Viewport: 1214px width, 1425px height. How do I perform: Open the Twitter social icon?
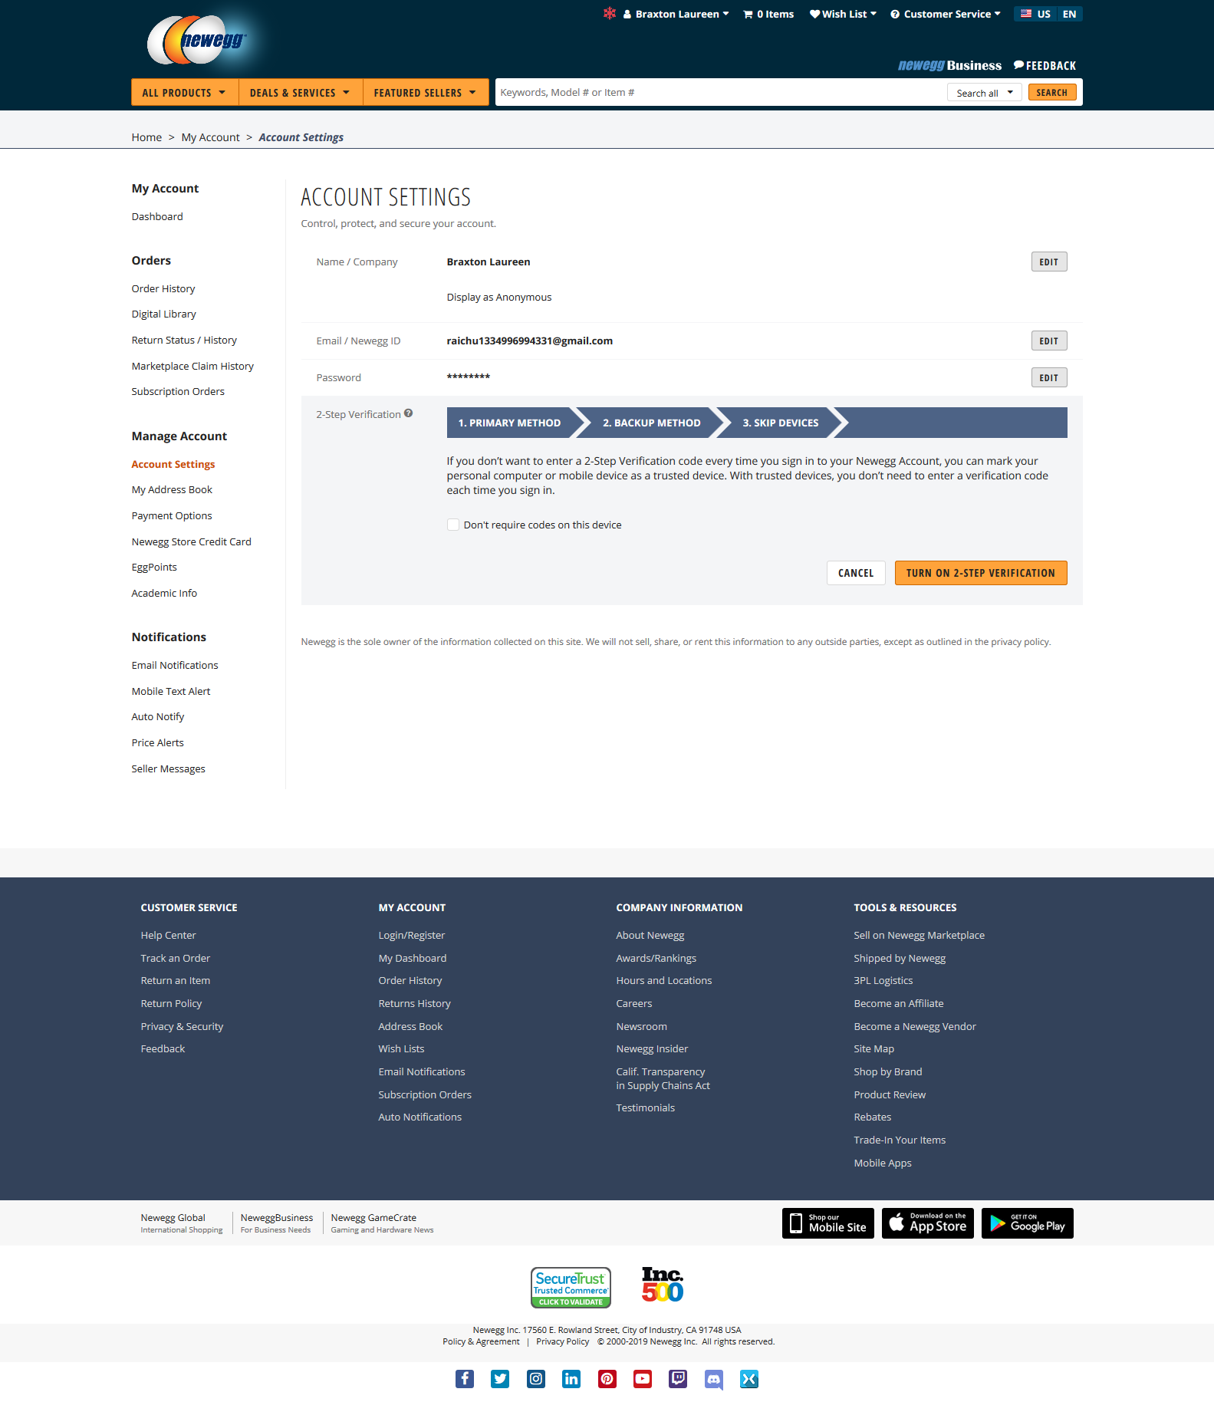[x=500, y=1379]
